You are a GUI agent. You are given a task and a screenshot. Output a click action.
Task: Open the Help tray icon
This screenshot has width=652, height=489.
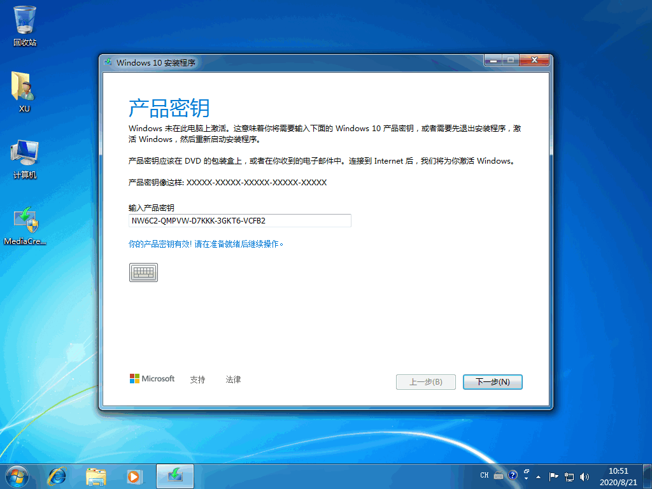pos(513,476)
